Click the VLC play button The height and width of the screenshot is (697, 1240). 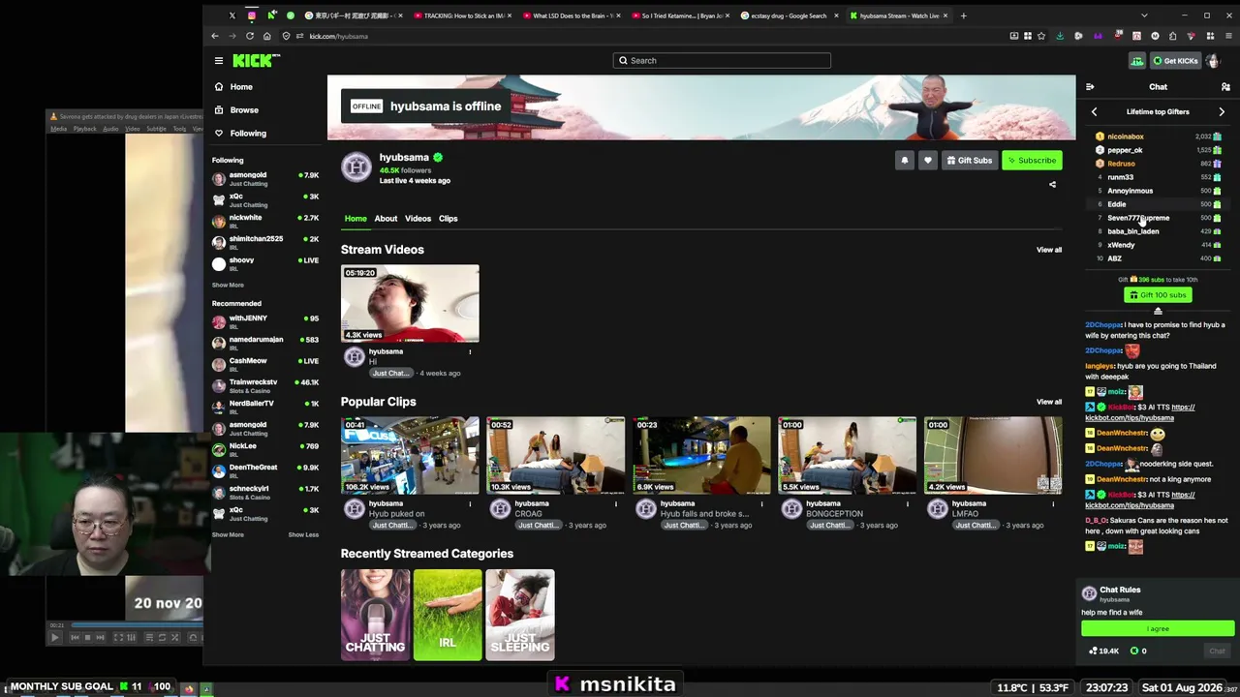click(x=54, y=637)
